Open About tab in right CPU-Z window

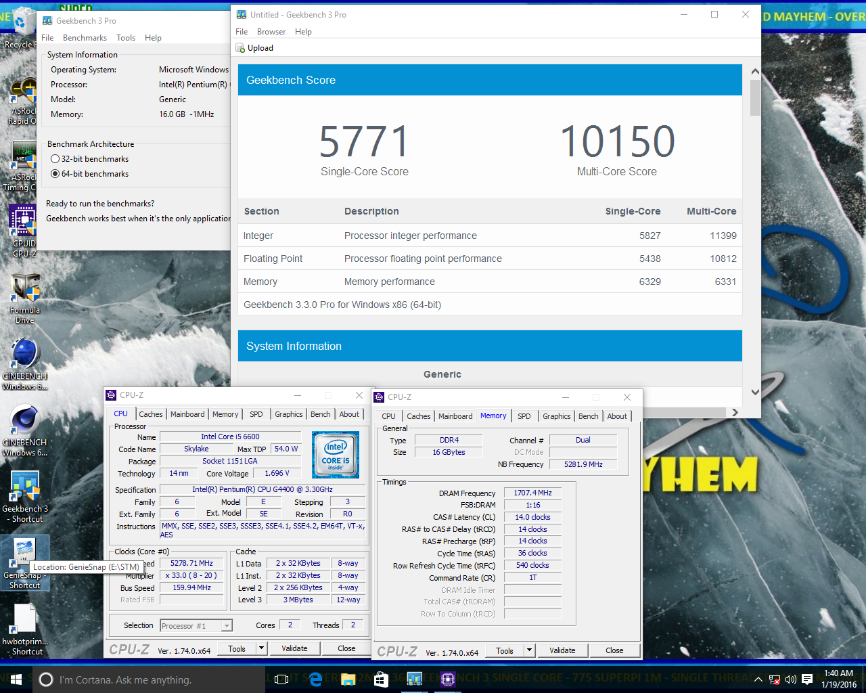617,416
